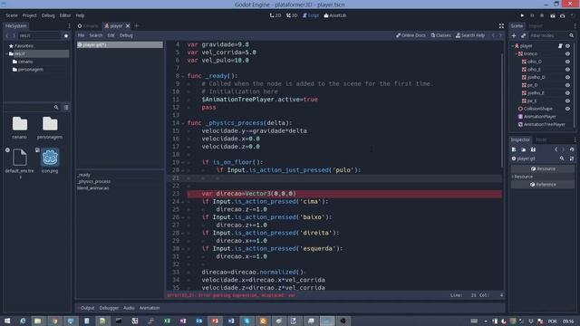Close the player scene tab
Viewport: 580px width, 326px height.
[128, 26]
